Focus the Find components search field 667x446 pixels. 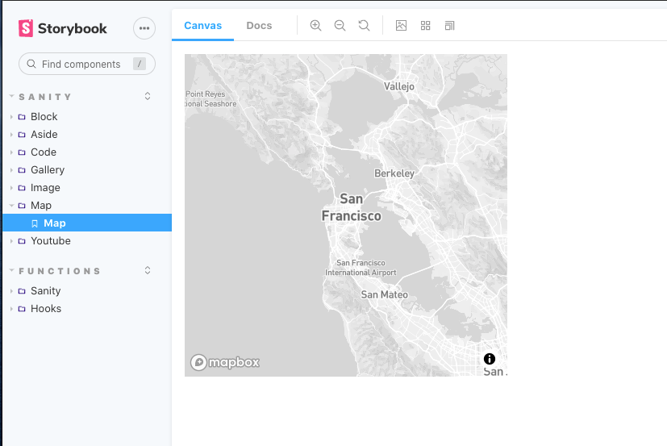click(87, 64)
